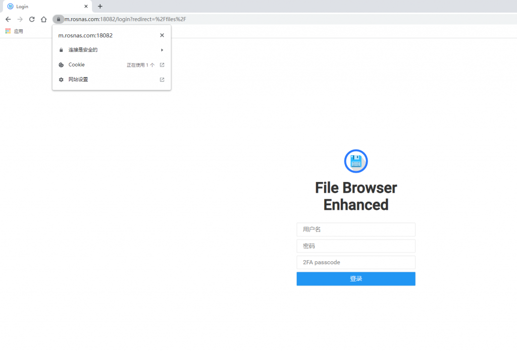
Task: Click the external link icon beside 网站设置
Action: pyautogui.click(x=162, y=80)
